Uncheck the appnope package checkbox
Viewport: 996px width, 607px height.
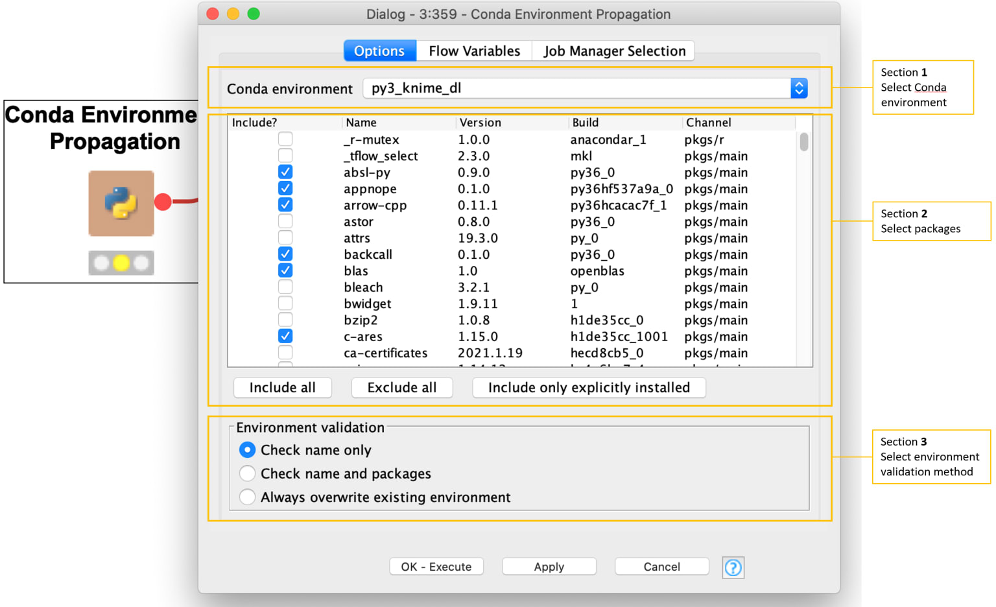285,188
